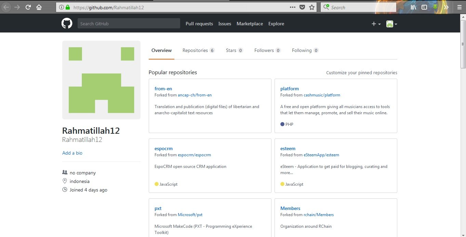Click the browser Search box
Viewport: 466px width, 237px height.
coord(358,7)
